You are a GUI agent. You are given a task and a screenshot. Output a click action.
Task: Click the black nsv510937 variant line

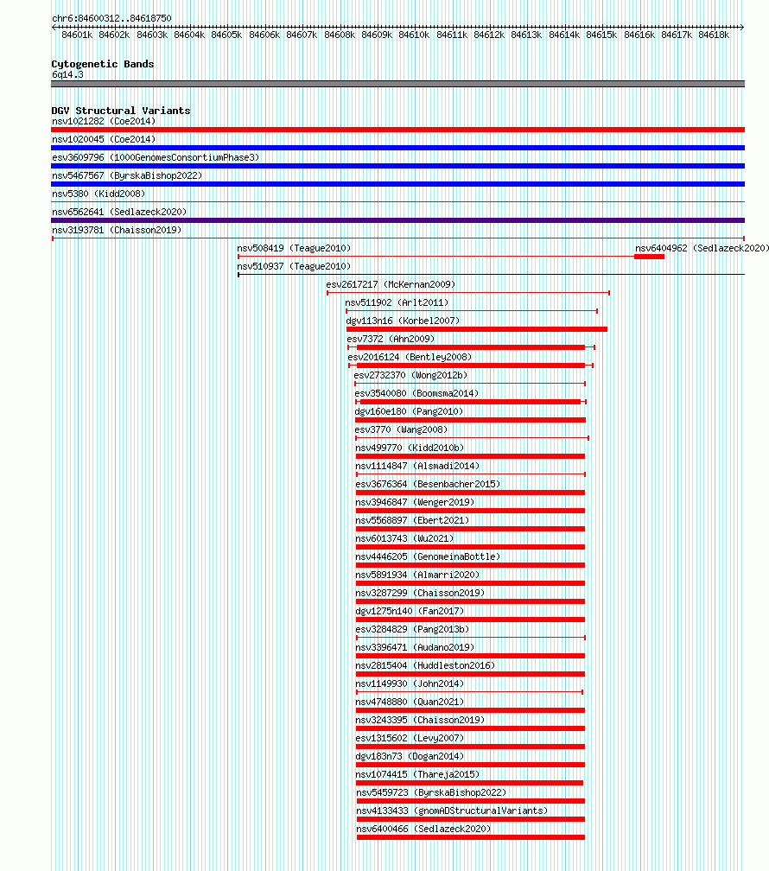(491, 275)
